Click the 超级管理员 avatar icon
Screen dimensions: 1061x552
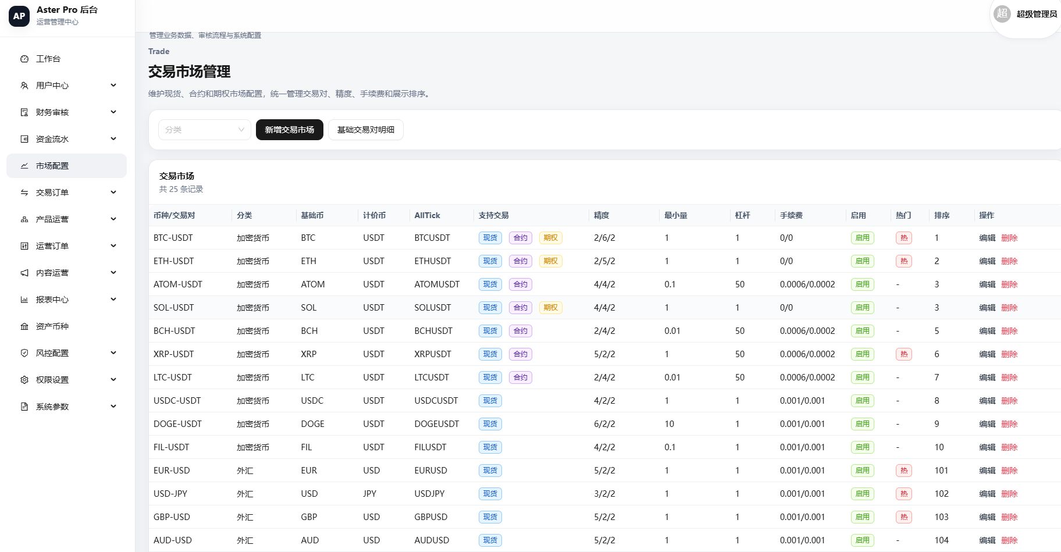1002,14
